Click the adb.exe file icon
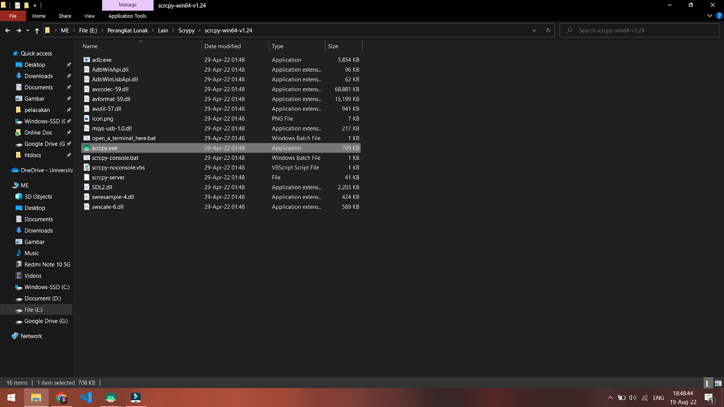 pyautogui.click(x=86, y=60)
